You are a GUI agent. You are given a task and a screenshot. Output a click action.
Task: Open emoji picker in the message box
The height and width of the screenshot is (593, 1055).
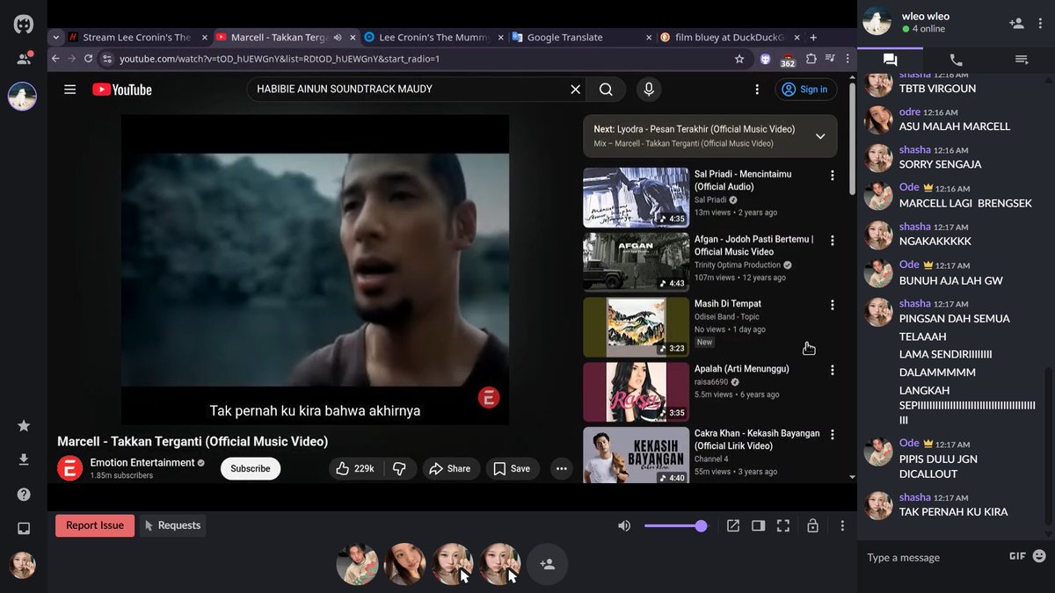click(1039, 556)
